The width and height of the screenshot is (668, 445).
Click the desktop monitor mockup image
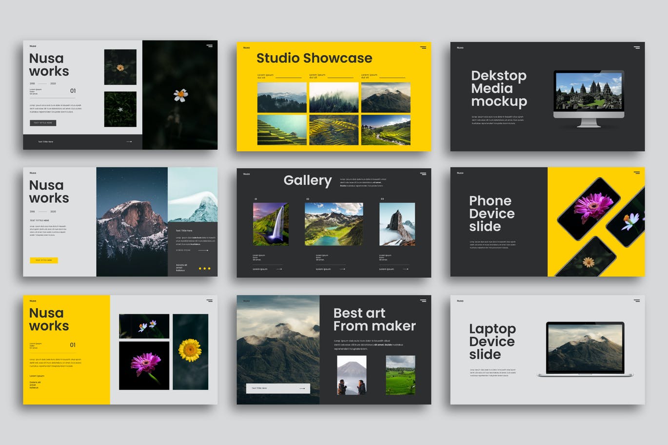click(589, 97)
